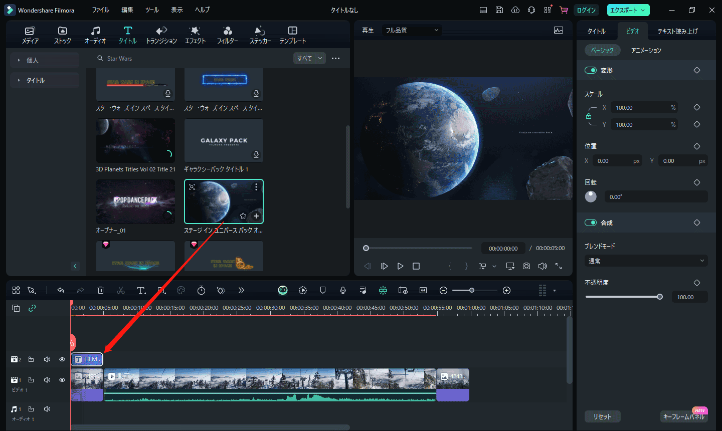This screenshot has width=722, height=431.
Task: Click the headset support icon
Action: (531, 10)
